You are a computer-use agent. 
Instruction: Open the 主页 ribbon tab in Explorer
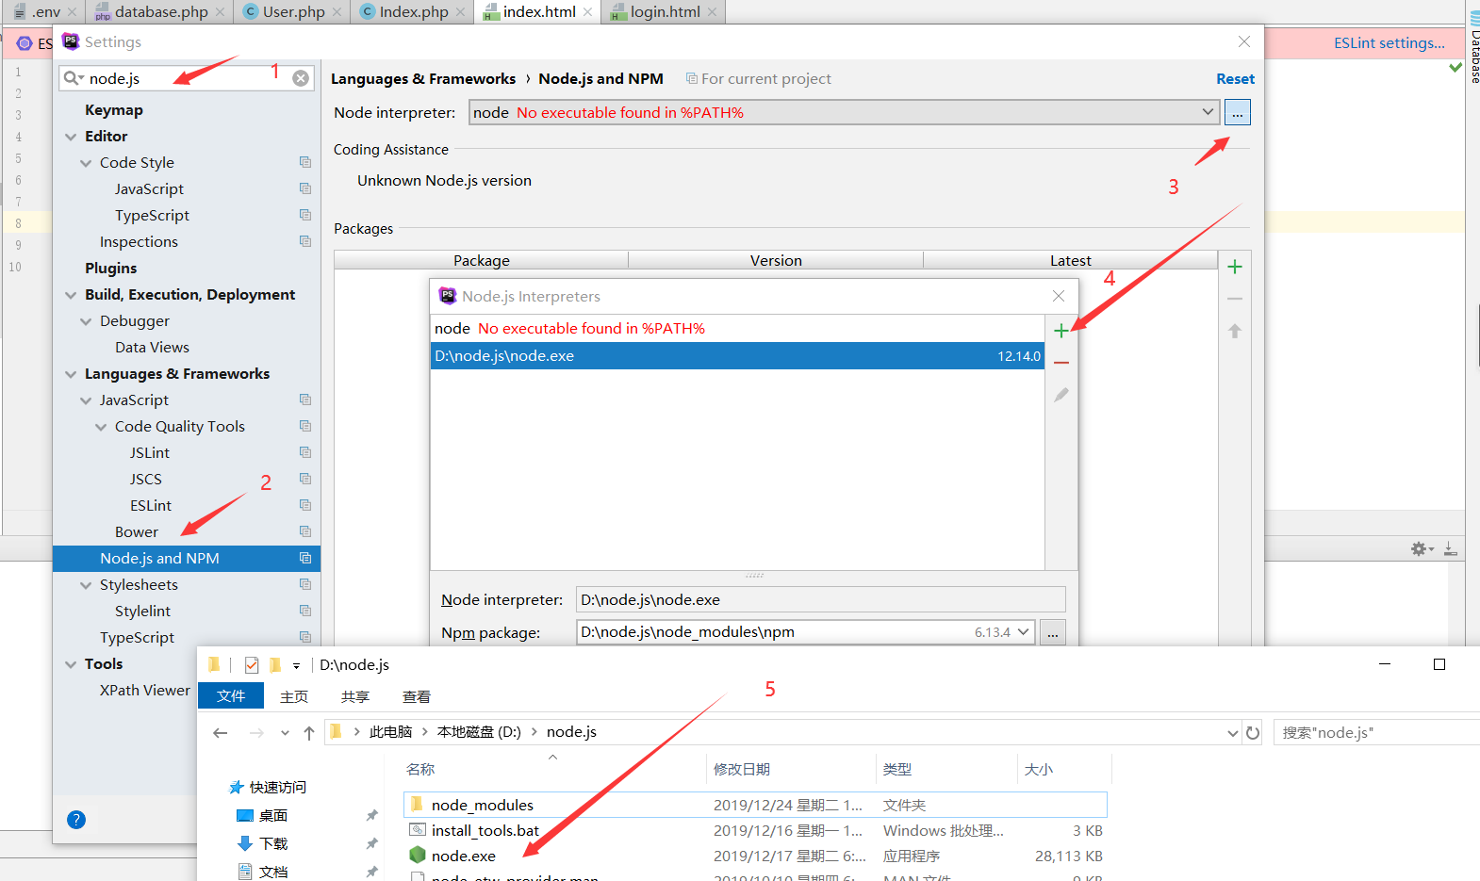294,696
